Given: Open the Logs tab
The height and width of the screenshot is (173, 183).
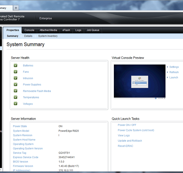Looking at the screenshot, I should (78, 30).
